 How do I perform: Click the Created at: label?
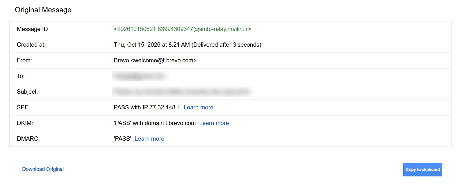coord(31,45)
